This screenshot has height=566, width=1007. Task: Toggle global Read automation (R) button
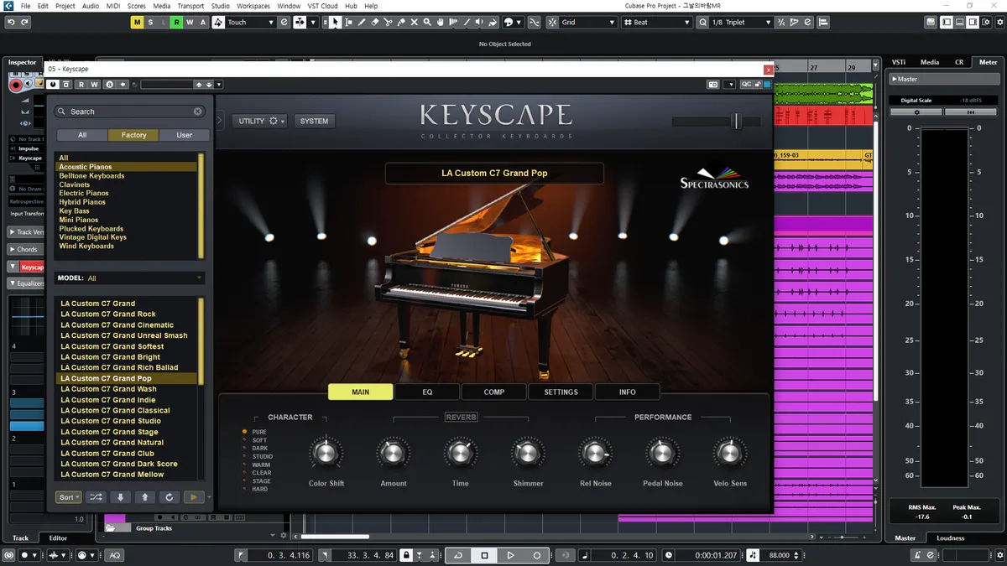tap(177, 23)
